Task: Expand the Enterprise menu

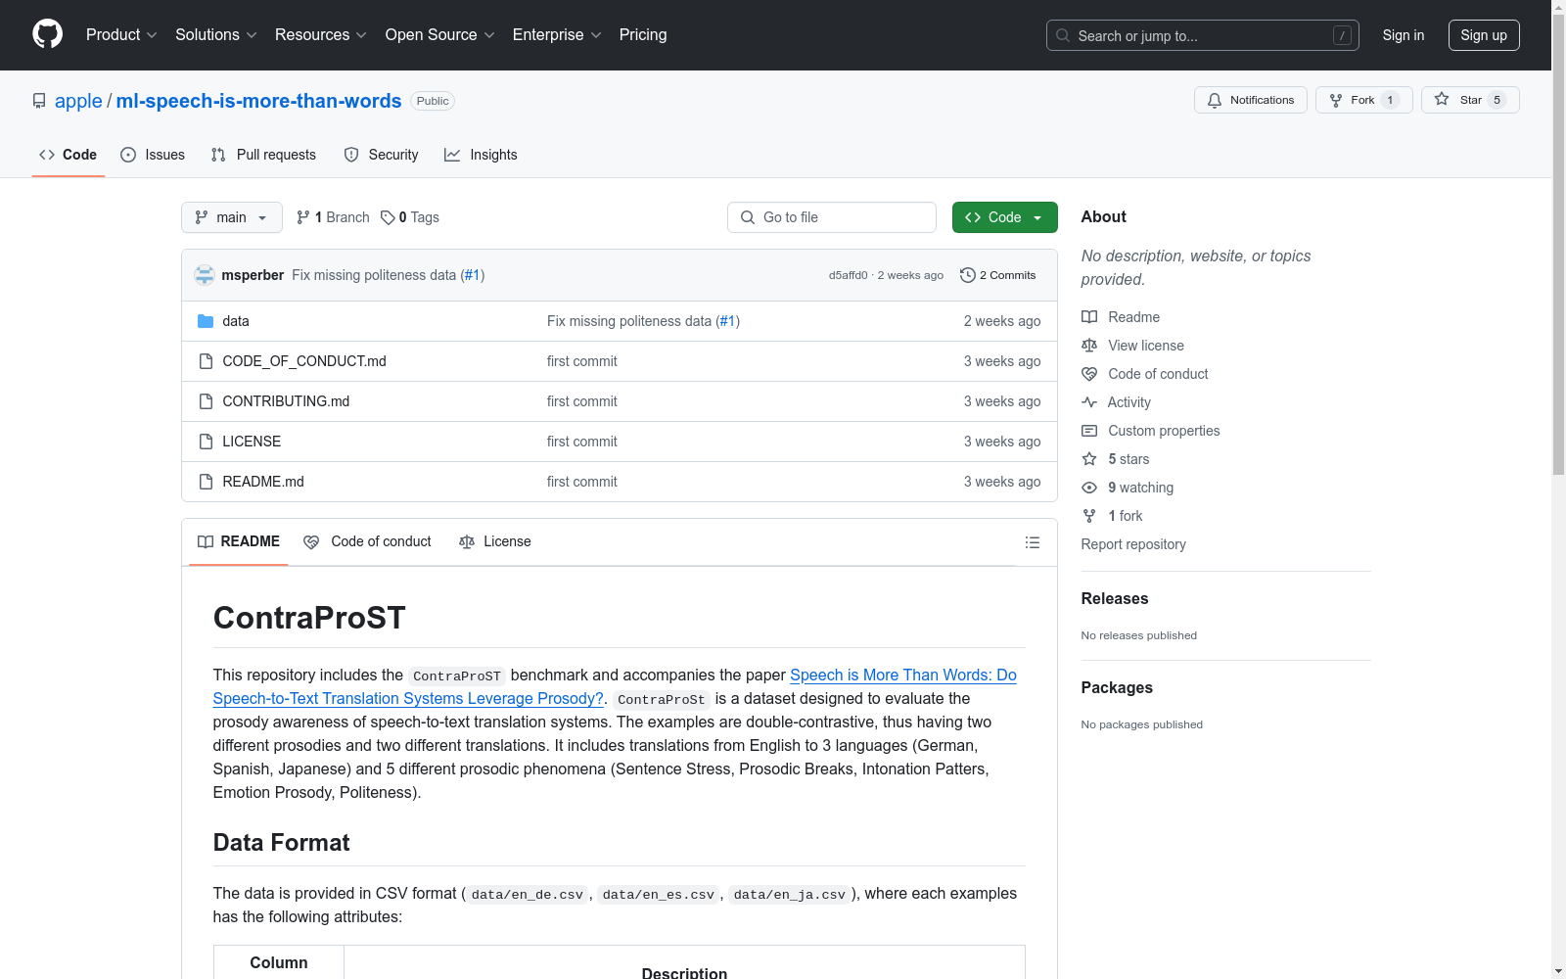Action: point(557,34)
